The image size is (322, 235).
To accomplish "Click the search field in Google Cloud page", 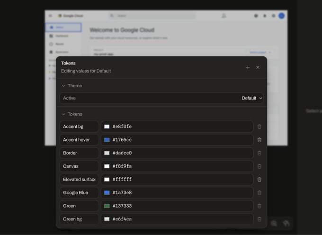I will click(152, 16).
